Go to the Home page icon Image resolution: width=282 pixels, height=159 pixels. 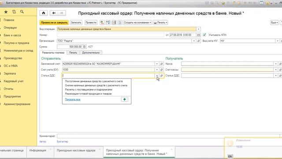[44, 13]
